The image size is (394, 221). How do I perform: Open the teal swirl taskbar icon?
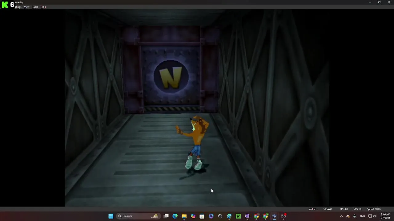tap(229, 216)
